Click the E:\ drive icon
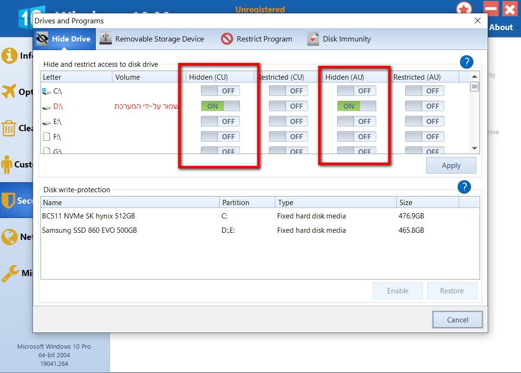Screen dimensions: 521x373 click(x=47, y=122)
